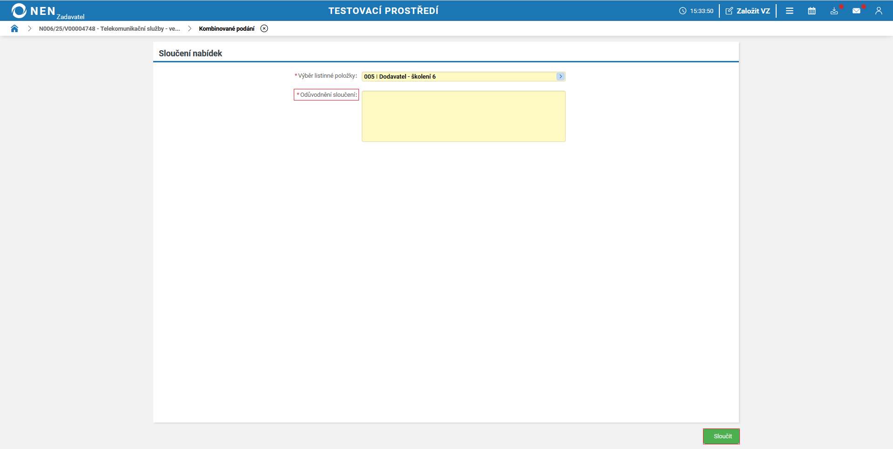Open the calendar icon
The height and width of the screenshot is (449, 893).
tap(812, 11)
